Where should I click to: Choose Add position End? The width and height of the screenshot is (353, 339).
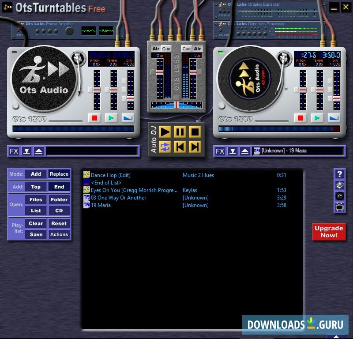pyautogui.click(x=59, y=187)
